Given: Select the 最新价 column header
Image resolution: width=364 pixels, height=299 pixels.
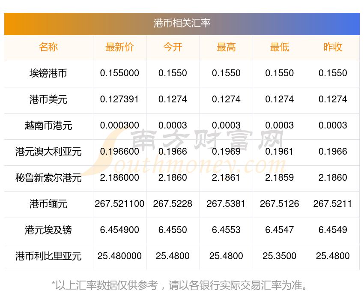Looking at the screenshot, I should [x=119, y=47].
